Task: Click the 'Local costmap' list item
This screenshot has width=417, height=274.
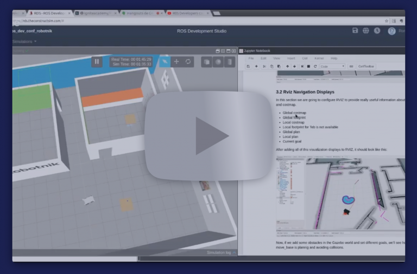Action: pyautogui.click(x=294, y=122)
